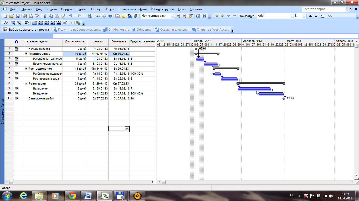359x201 pixels.
Task: Open the Отчет menu
Action: pyautogui.click(x=110, y=9)
